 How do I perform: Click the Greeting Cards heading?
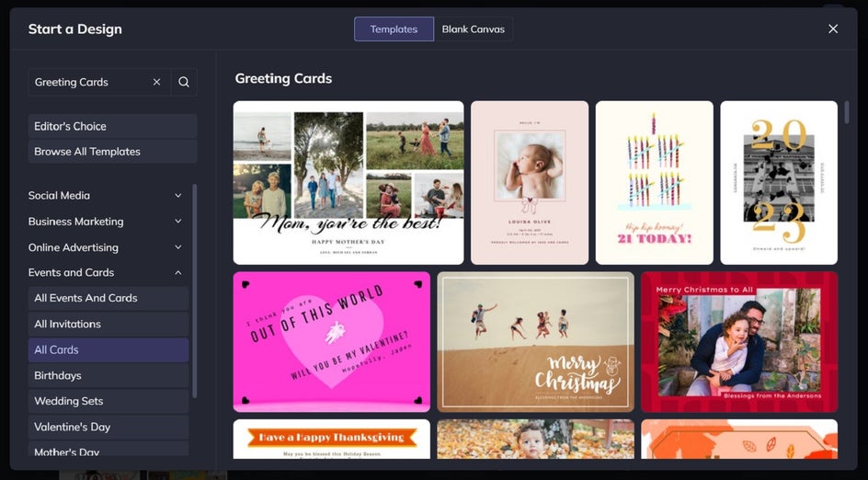coord(283,78)
